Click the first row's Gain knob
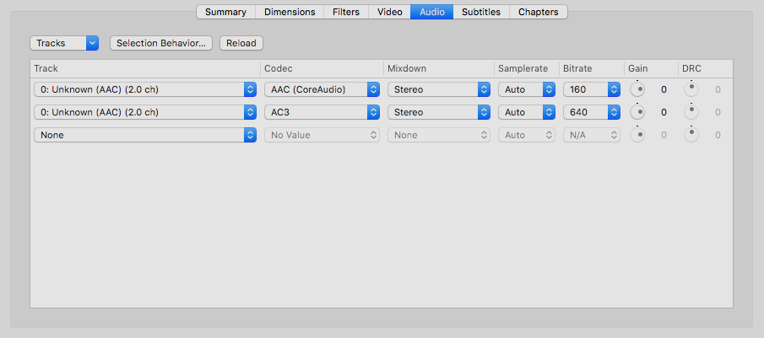The width and height of the screenshot is (764, 338). pos(637,89)
